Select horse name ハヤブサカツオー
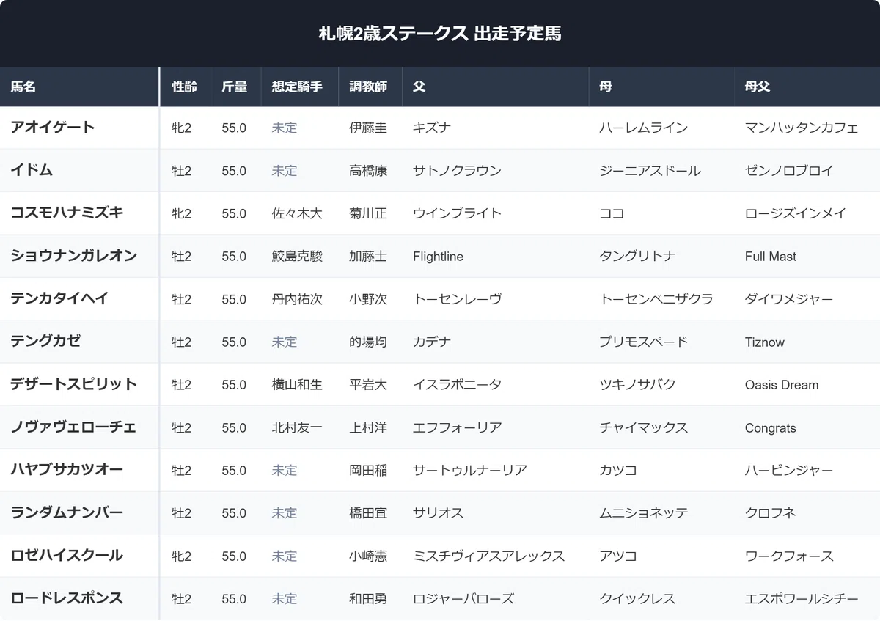Viewport: 880px width, 621px height. click(67, 470)
